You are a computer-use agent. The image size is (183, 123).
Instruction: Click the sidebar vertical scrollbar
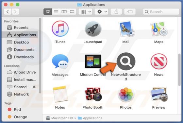pyautogui.click(x=40, y=56)
